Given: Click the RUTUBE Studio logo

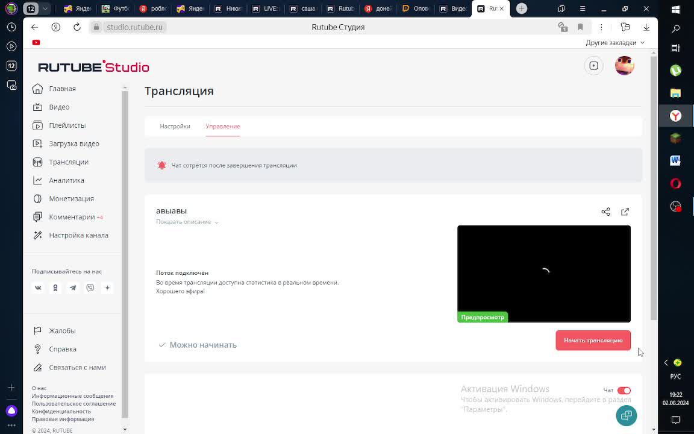Looking at the screenshot, I should pyautogui.click(x=94, y=67).
